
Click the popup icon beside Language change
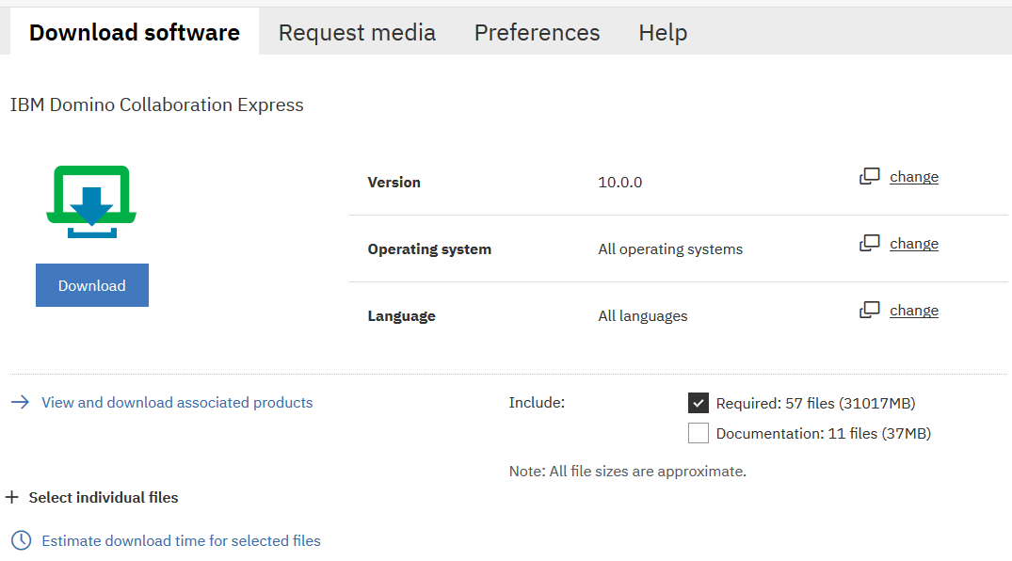(869, 311)
